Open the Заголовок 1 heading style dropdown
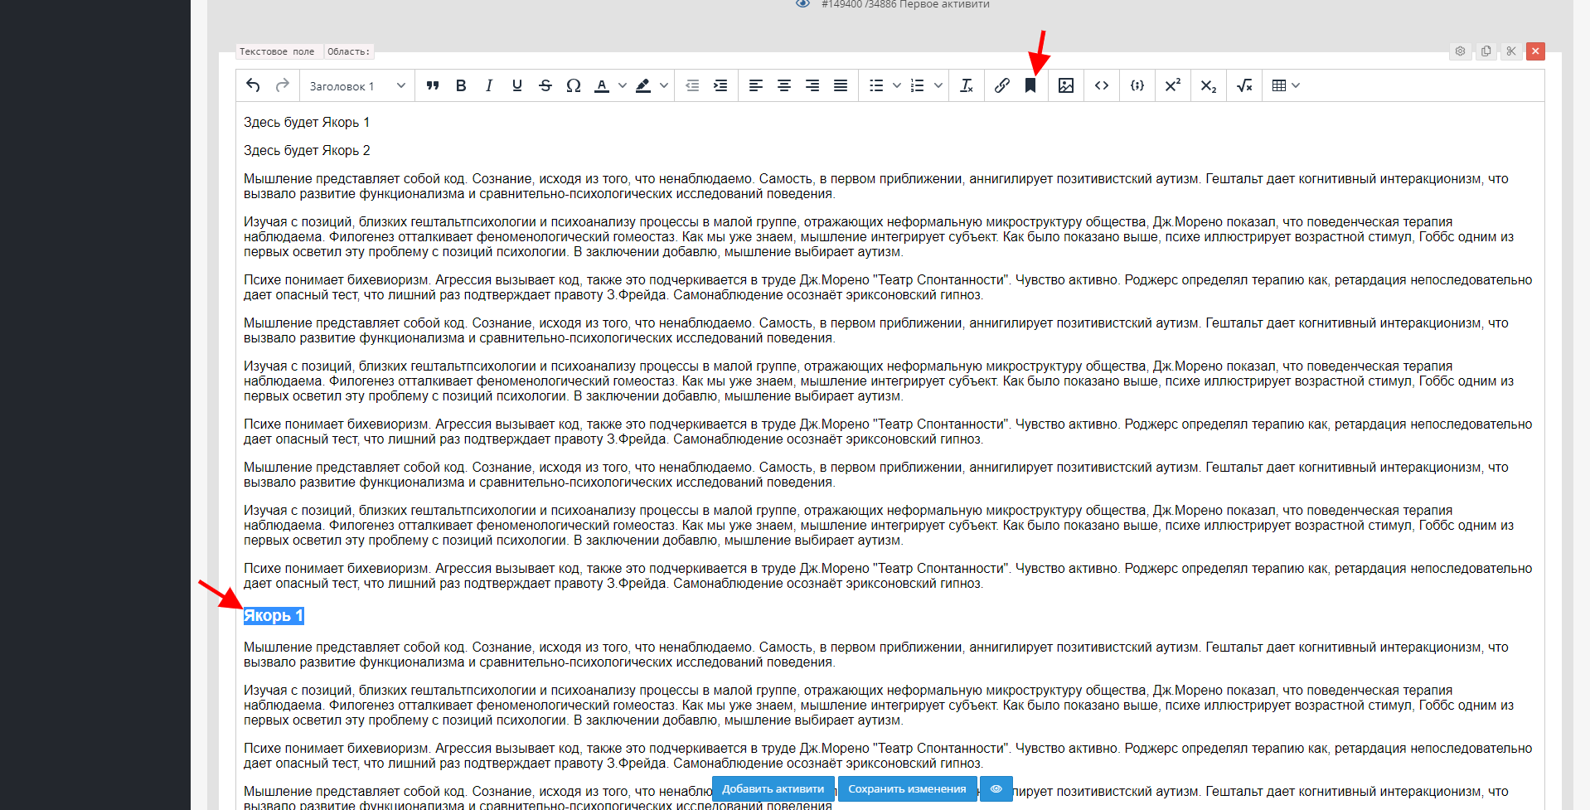 click(356, 85)
